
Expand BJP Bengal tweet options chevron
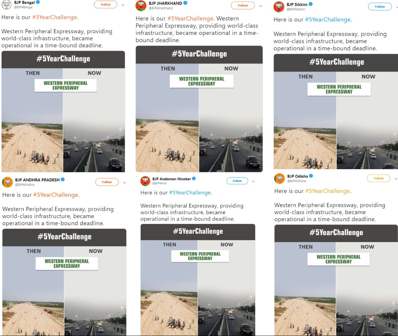point(123,5)
